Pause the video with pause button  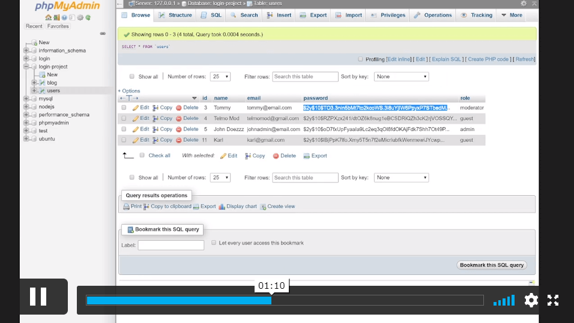pyautogui.click(x=38, y=296)
